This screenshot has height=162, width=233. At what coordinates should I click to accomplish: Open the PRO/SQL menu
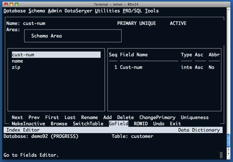coord(132,11)
